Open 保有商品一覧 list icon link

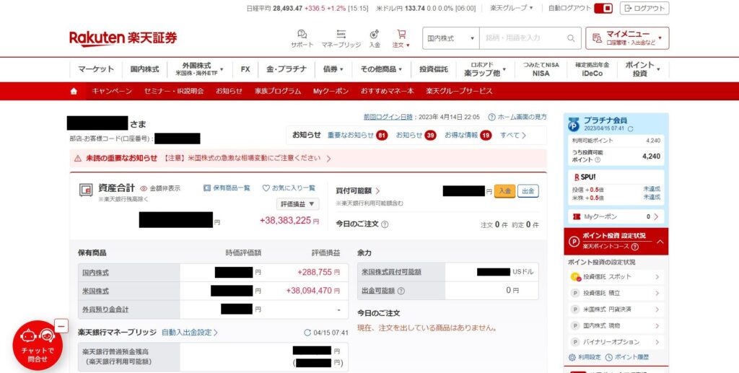coord(227,188)
